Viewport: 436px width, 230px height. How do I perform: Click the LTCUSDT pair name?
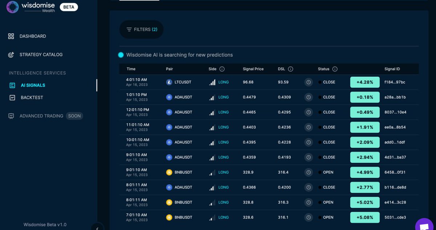point(183,82)
